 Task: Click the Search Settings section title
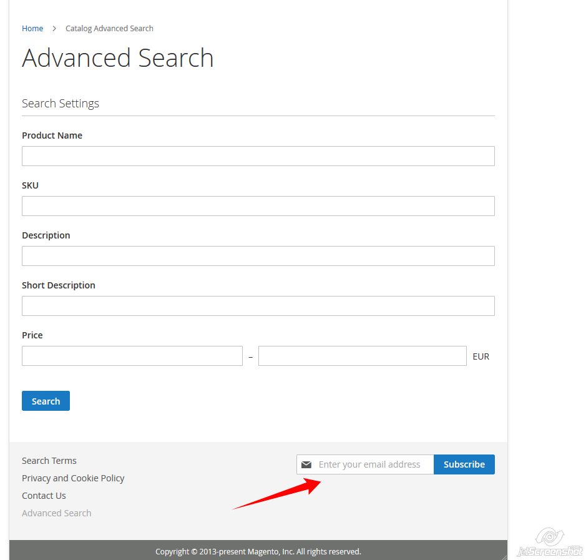(x=60, y=103)
